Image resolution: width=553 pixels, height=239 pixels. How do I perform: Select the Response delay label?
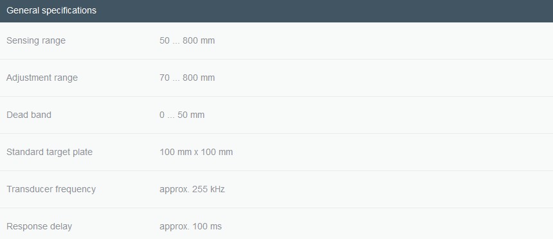[x=39, y=226]
